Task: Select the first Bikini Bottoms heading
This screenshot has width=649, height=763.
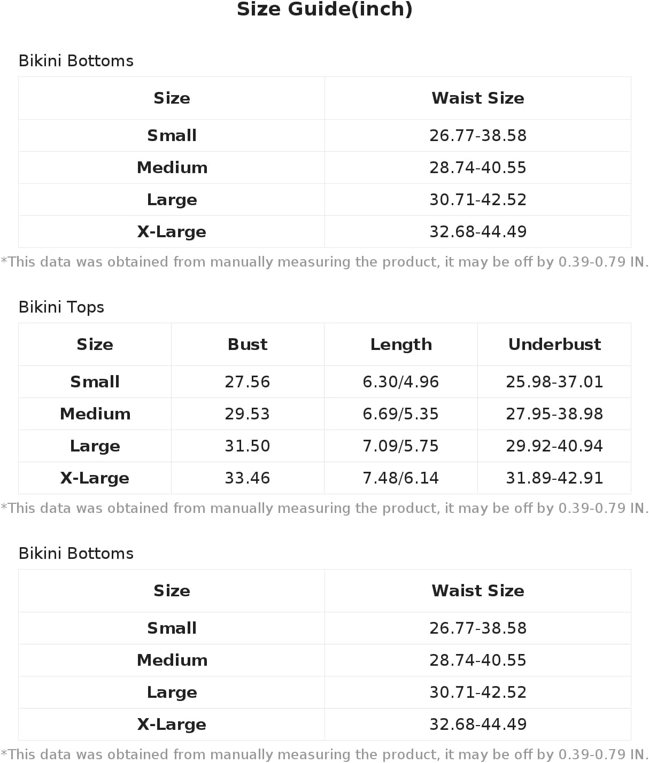Action: pyautogui.click(x=76, y=61)
